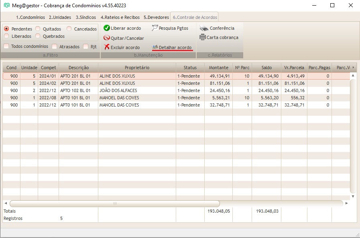
Task: Open the 4.Rateios e Recibos tab
Action: click(x=120, y=17)
